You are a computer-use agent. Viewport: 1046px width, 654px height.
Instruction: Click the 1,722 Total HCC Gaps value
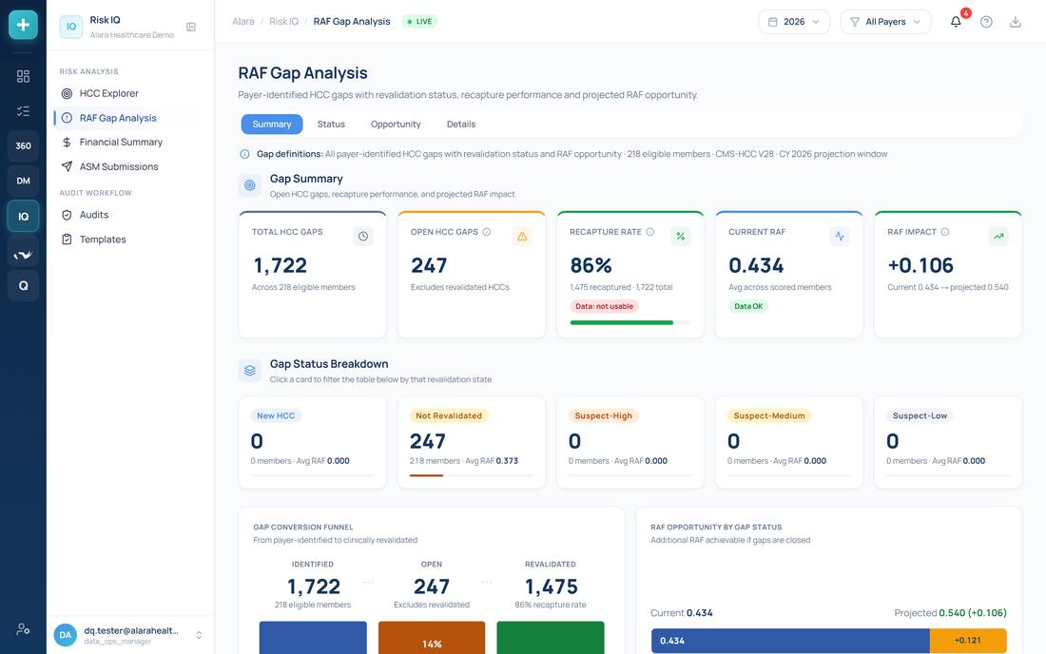click(281, 265)
